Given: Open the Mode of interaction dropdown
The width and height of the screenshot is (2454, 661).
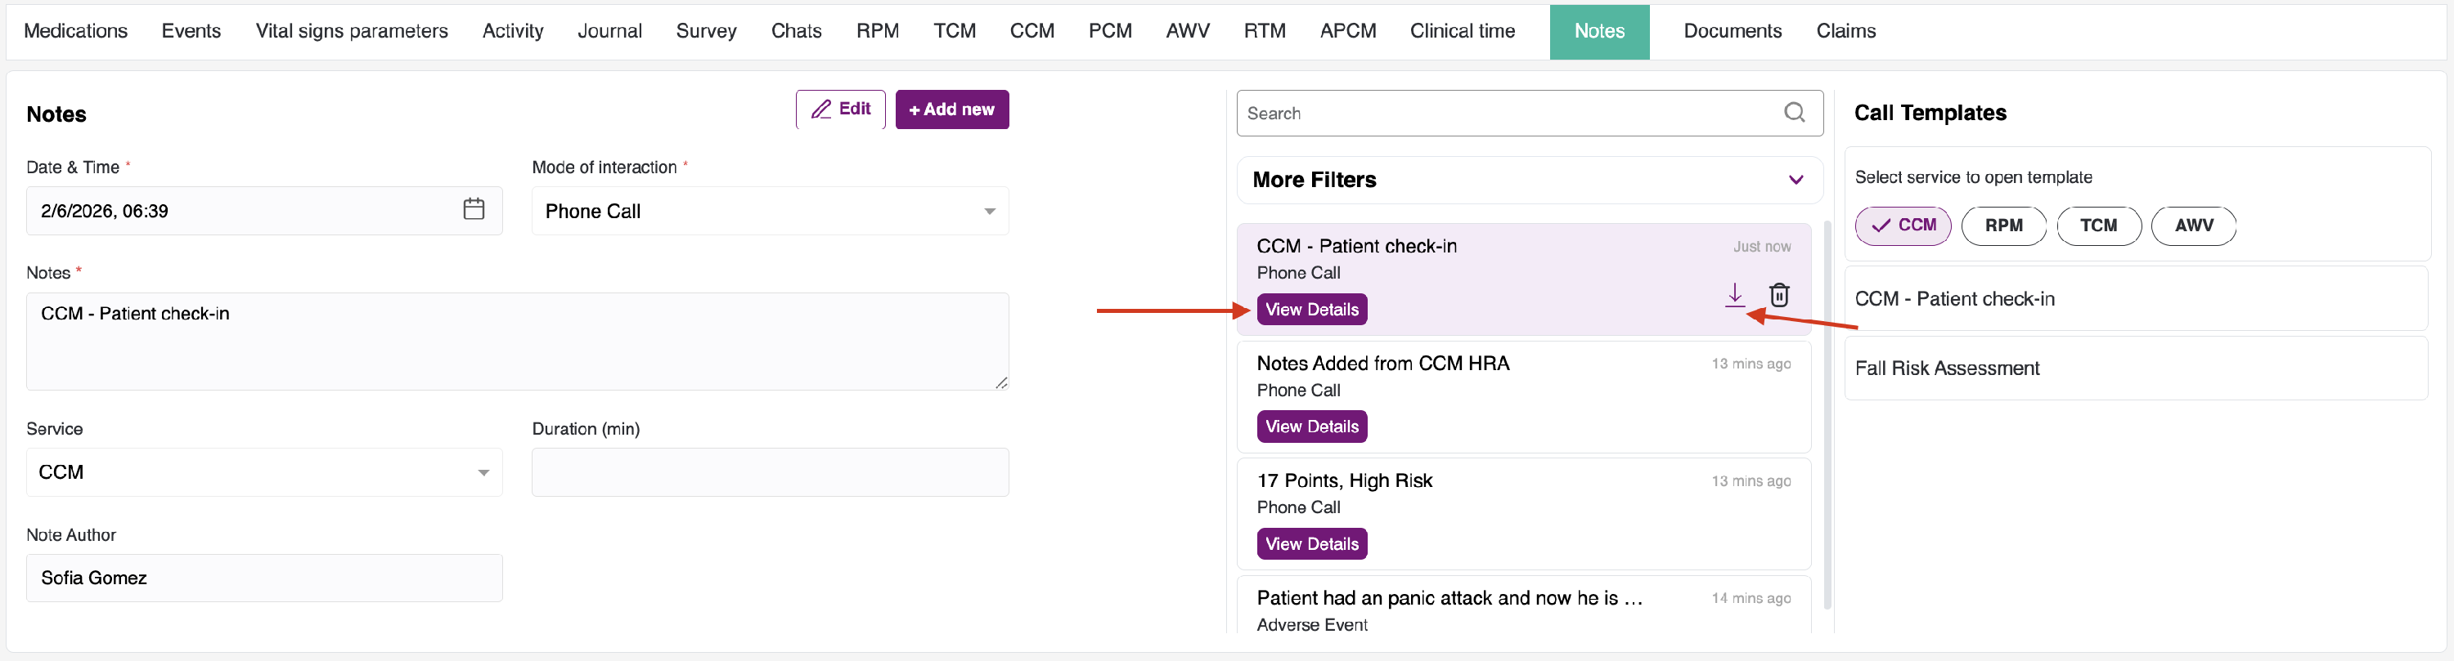Looking at the screenshot, I should (x=770, y=211).
